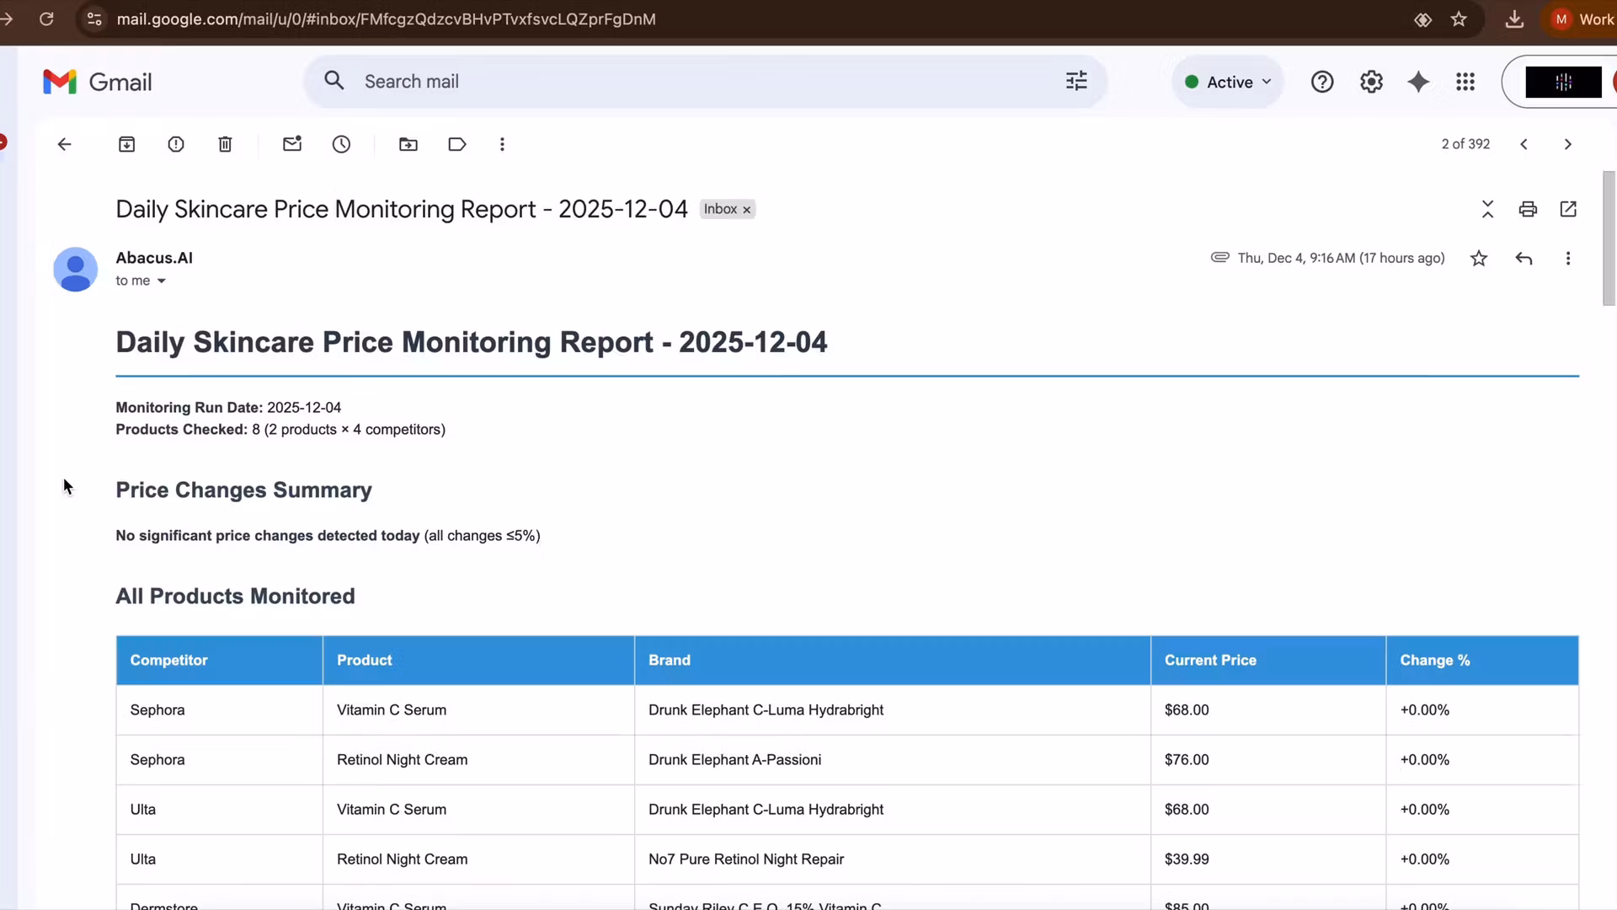View site information in the address bar
Screen dimensions: 1617x910
tap(94, 19)
